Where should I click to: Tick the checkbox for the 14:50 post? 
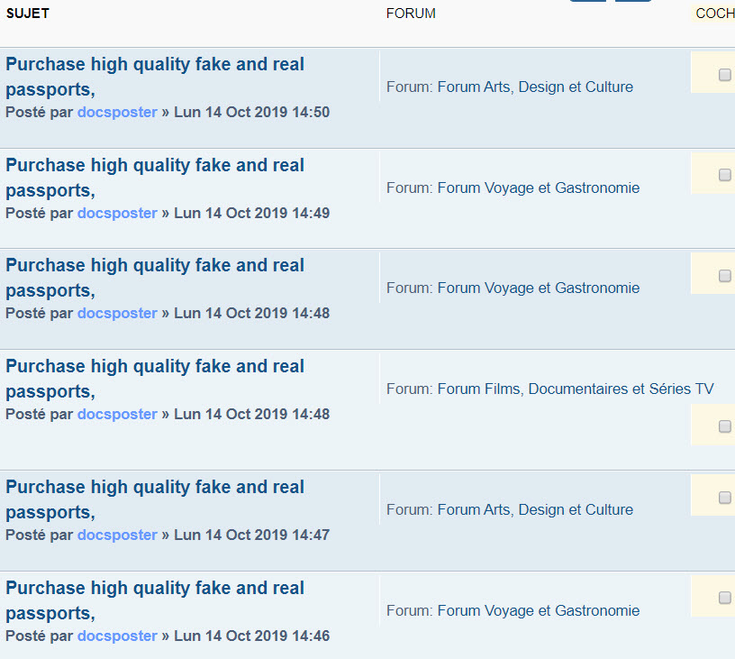pyautogui.click(x=725, y=75)
